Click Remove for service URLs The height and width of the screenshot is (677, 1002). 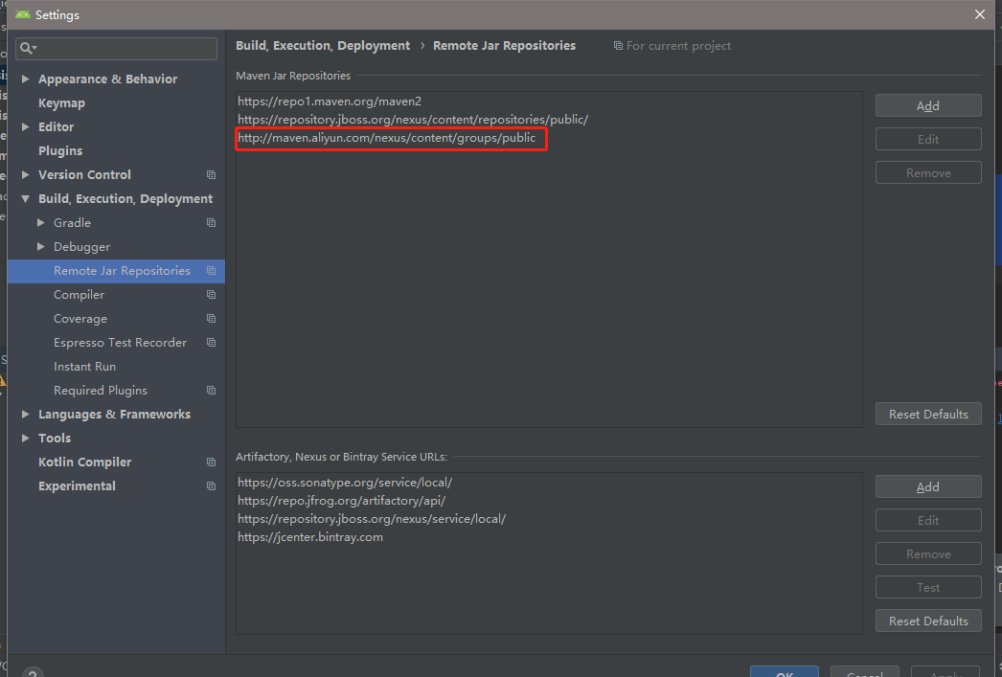click(928, 553)
